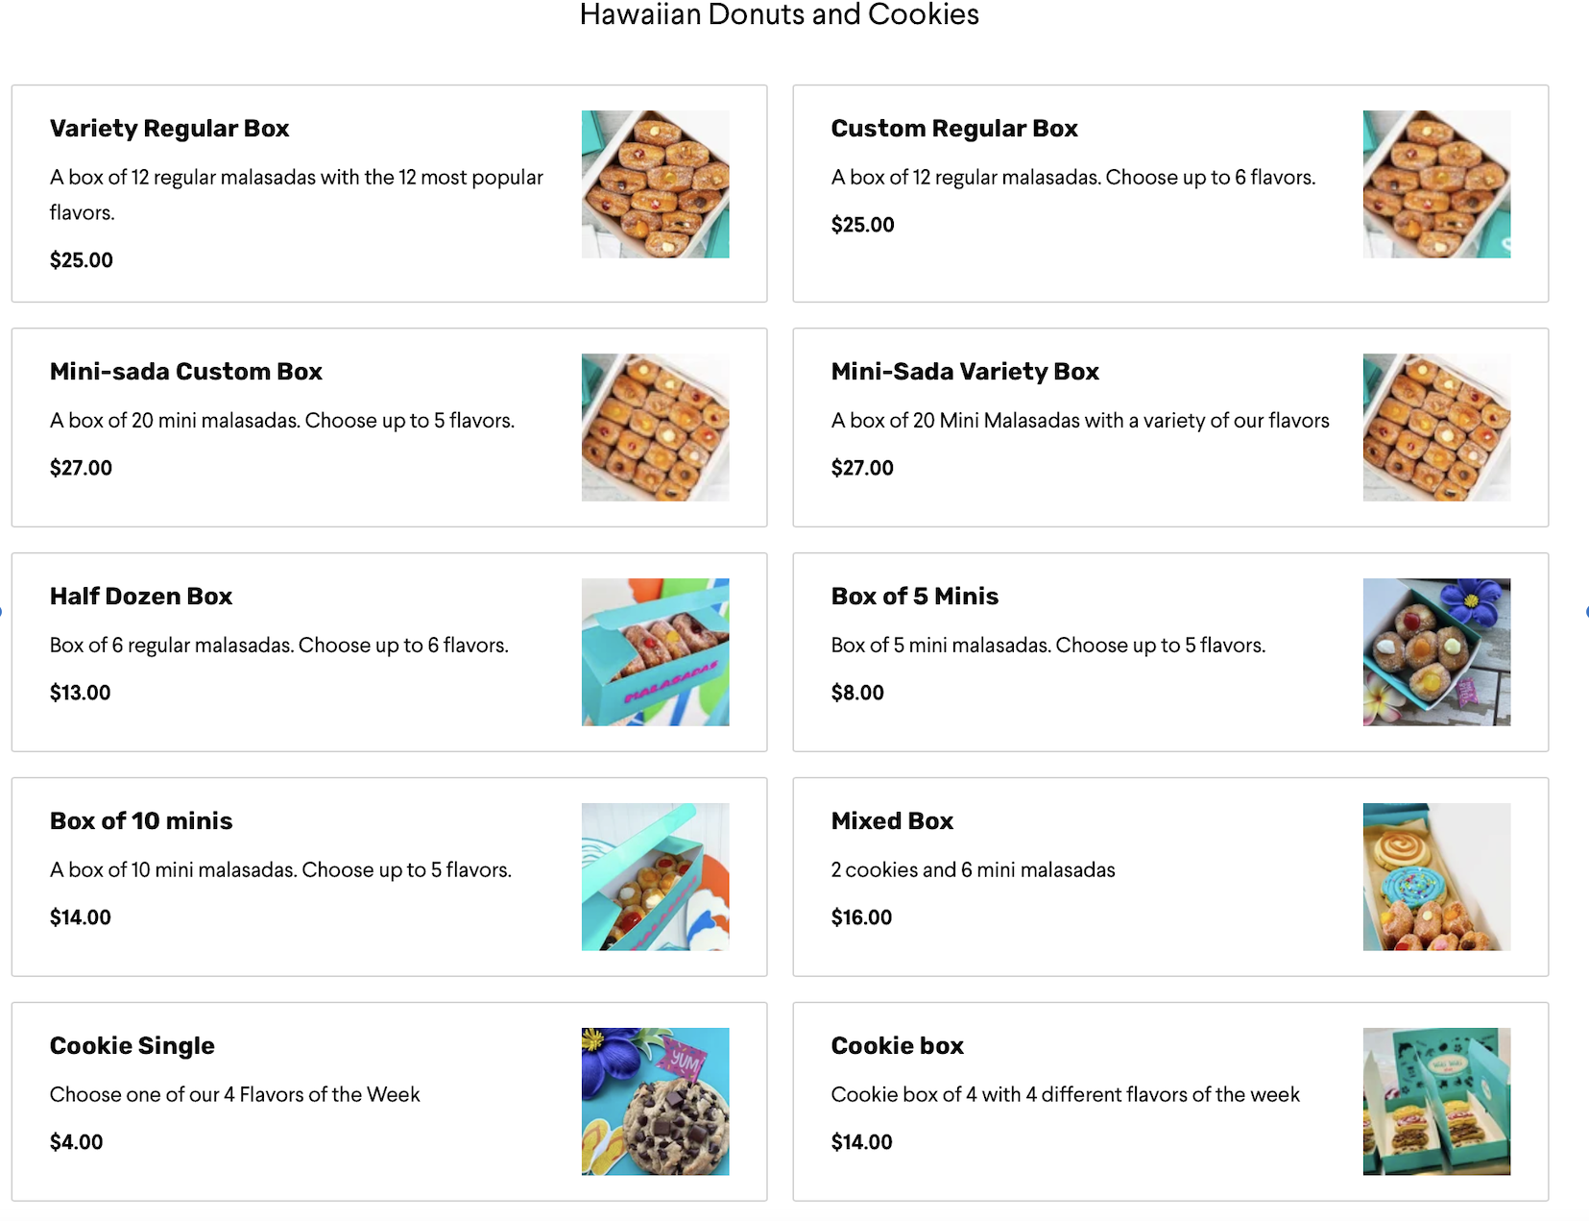Click the Mini-Sada Variety Box title
Viewport: 1589px width, 1221px height.
965,372
